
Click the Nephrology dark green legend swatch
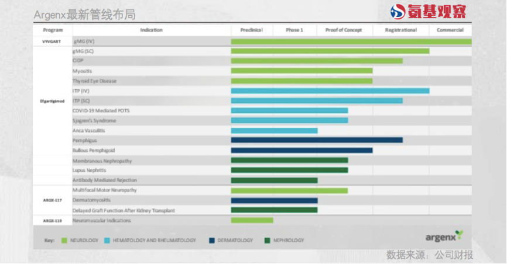(x=267, y=241)
